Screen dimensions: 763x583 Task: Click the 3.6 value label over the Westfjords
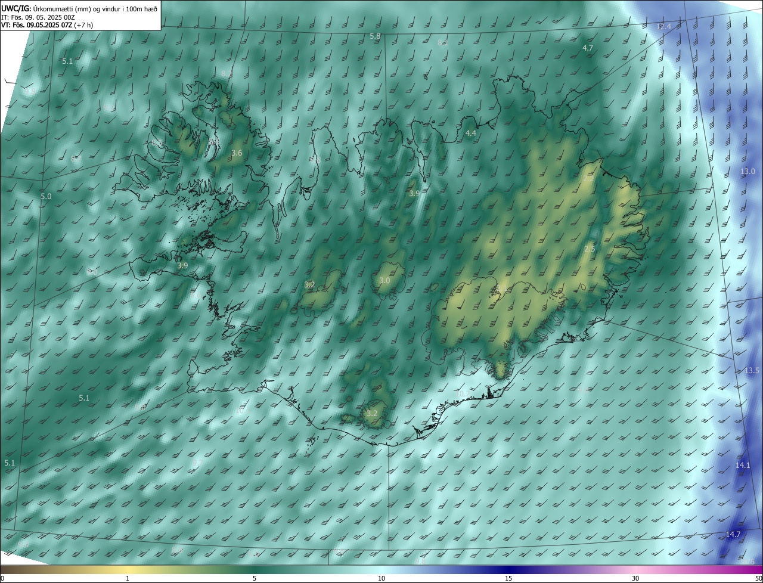tap(237, 153)
